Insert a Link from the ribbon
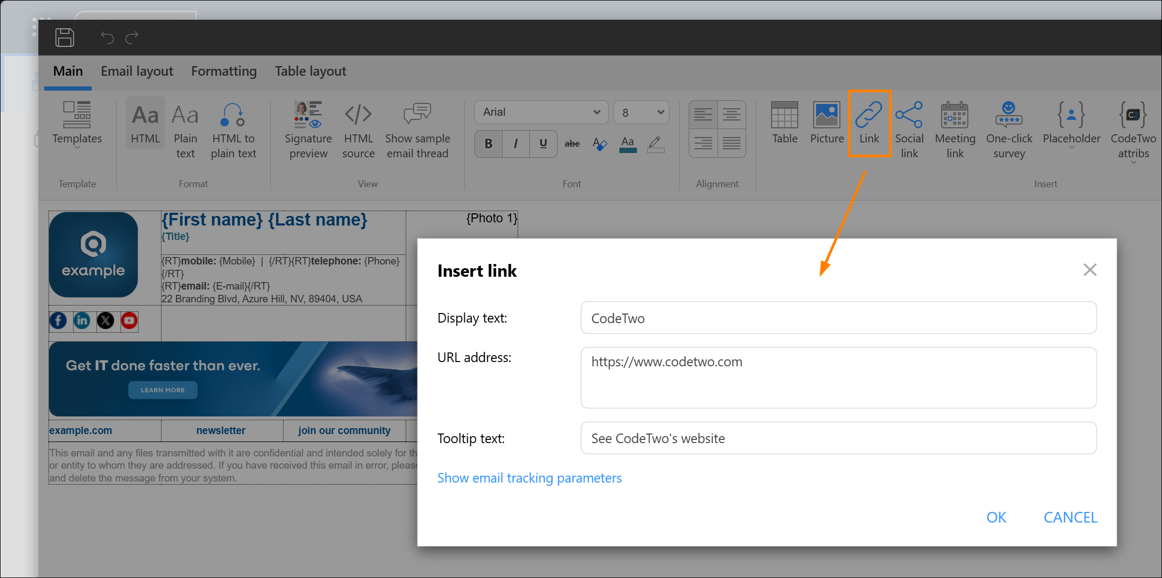Screen dimensions: 1162x578 click(869, 123)
